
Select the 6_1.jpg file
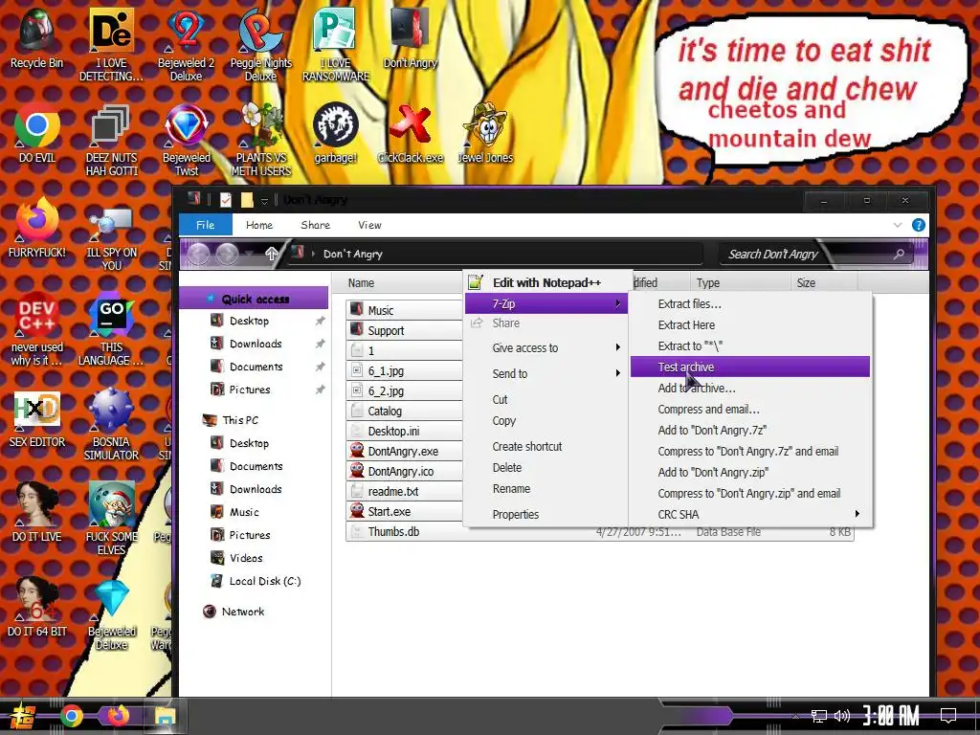(x=404, y=370)
